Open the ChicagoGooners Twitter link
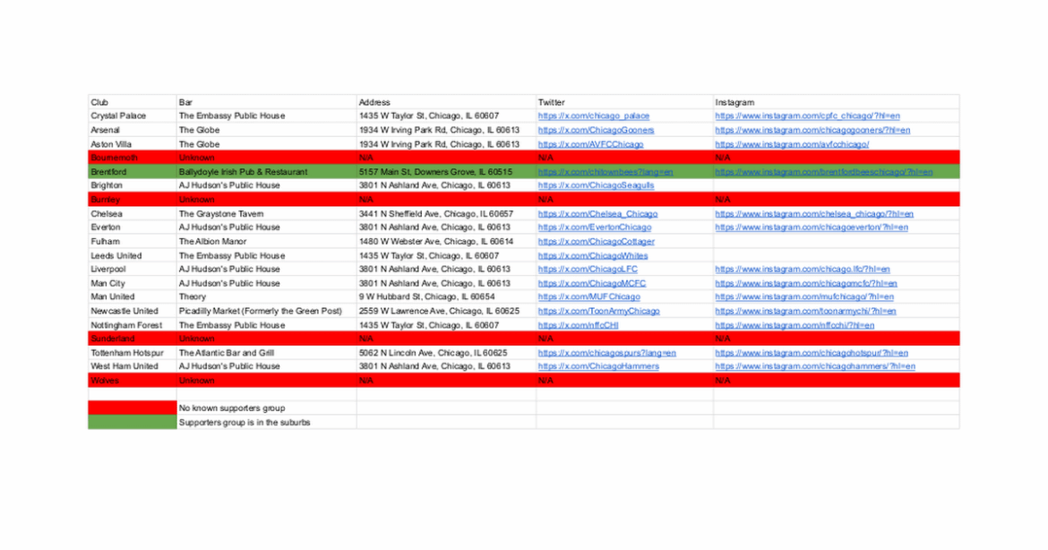Viewport: 1048px width, 550px height. (x=595, y=129)
